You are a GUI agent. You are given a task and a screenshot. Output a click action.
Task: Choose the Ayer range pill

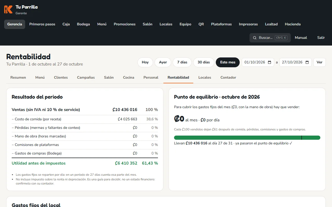coord(163,62)
